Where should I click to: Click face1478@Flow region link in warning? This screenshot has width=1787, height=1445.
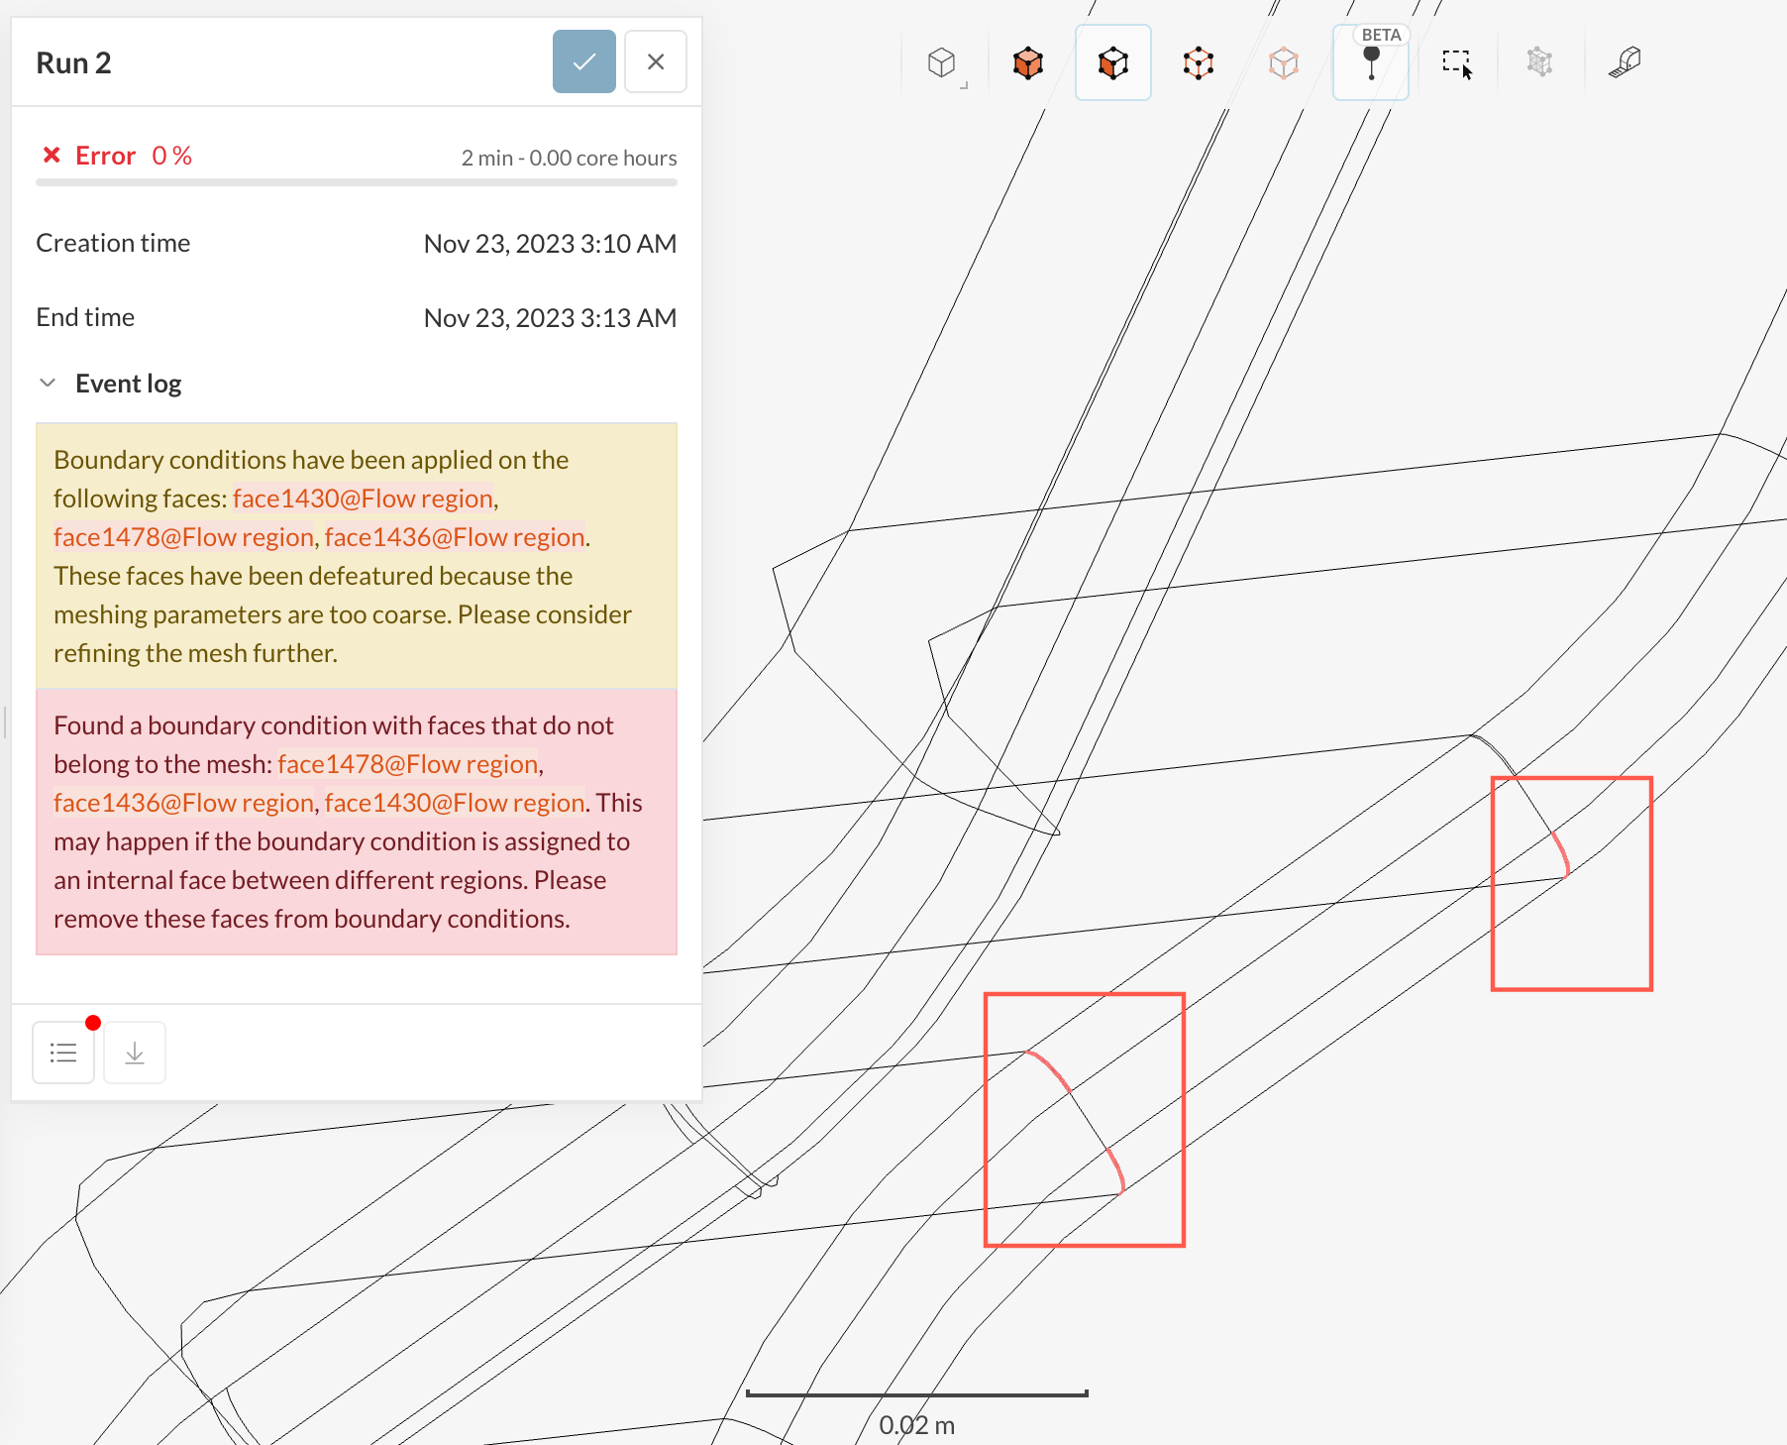click(183, 537)
